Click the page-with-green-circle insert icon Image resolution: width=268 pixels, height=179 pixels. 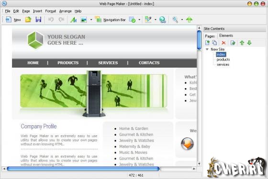[x=132, y=20]
